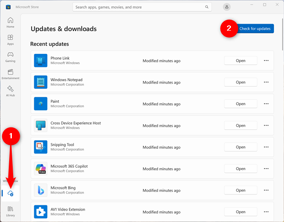Open the Entertainment section

coord(11,74)
